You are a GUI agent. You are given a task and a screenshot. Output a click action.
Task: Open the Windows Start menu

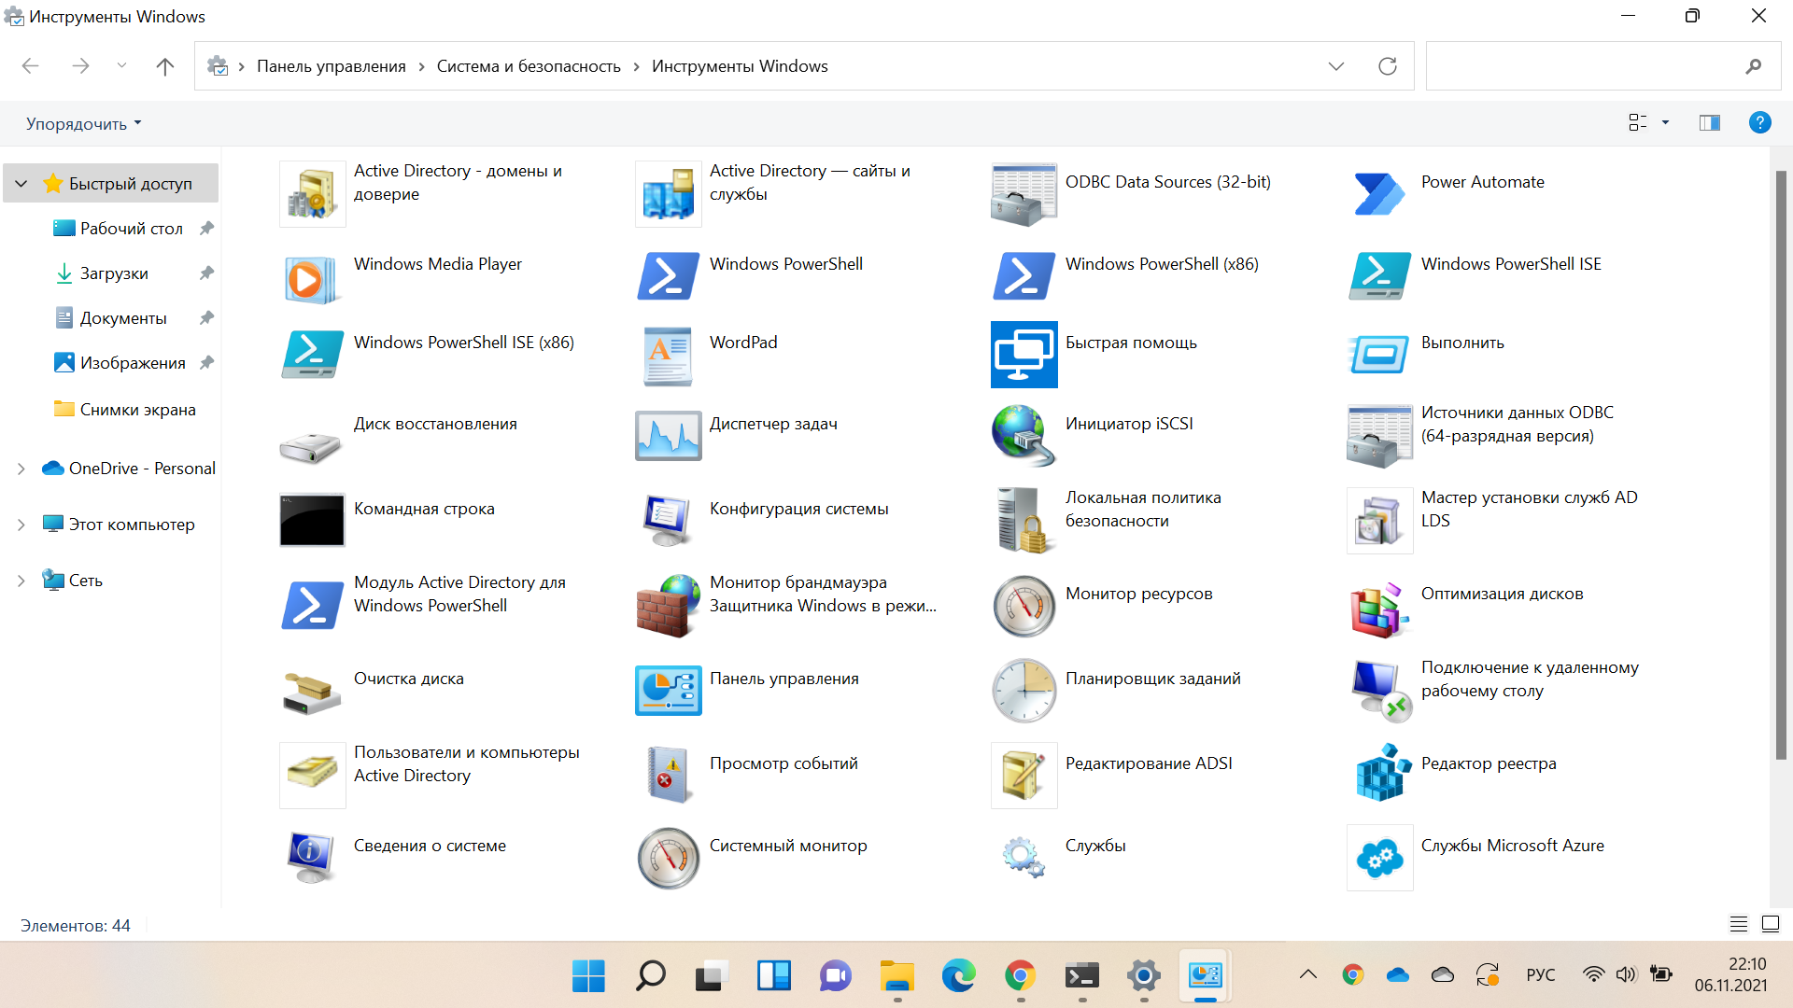pos(588,975)
